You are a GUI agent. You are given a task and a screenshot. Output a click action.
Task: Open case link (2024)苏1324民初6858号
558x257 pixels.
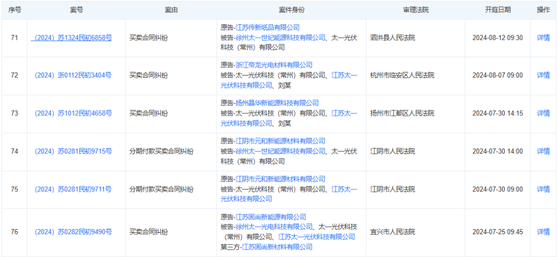73,38
